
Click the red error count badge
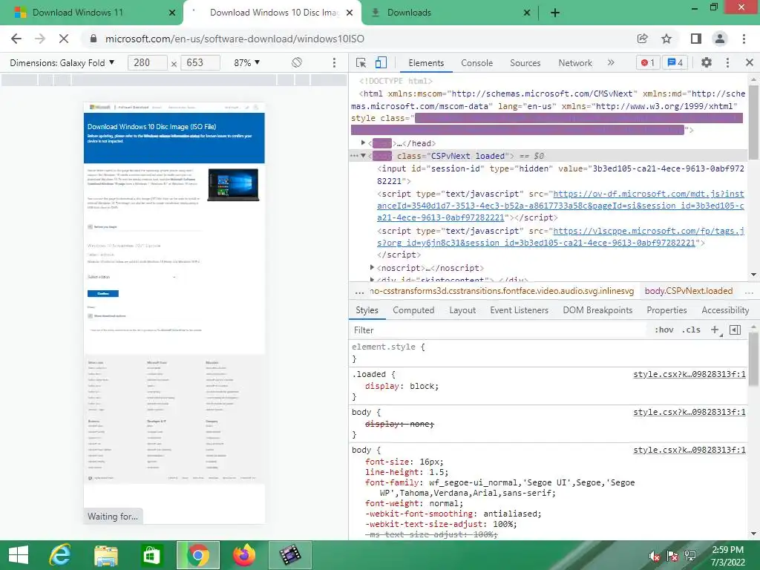647,62
